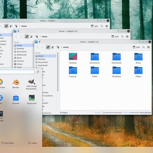Open the Documents folder icon in the file view
The height and width of the screenshot is (153, 153).
tap(94, 57)
